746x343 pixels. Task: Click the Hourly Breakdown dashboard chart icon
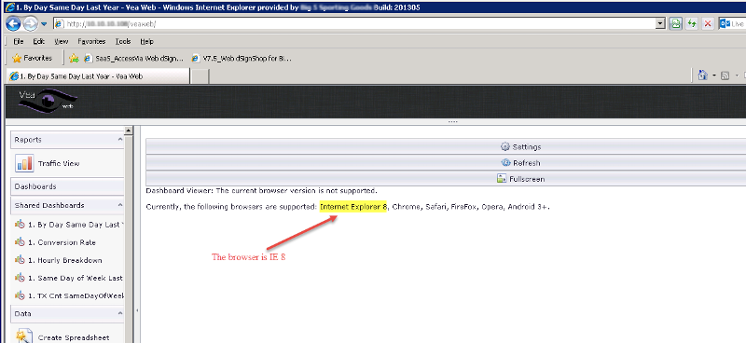tap(20, 260)
